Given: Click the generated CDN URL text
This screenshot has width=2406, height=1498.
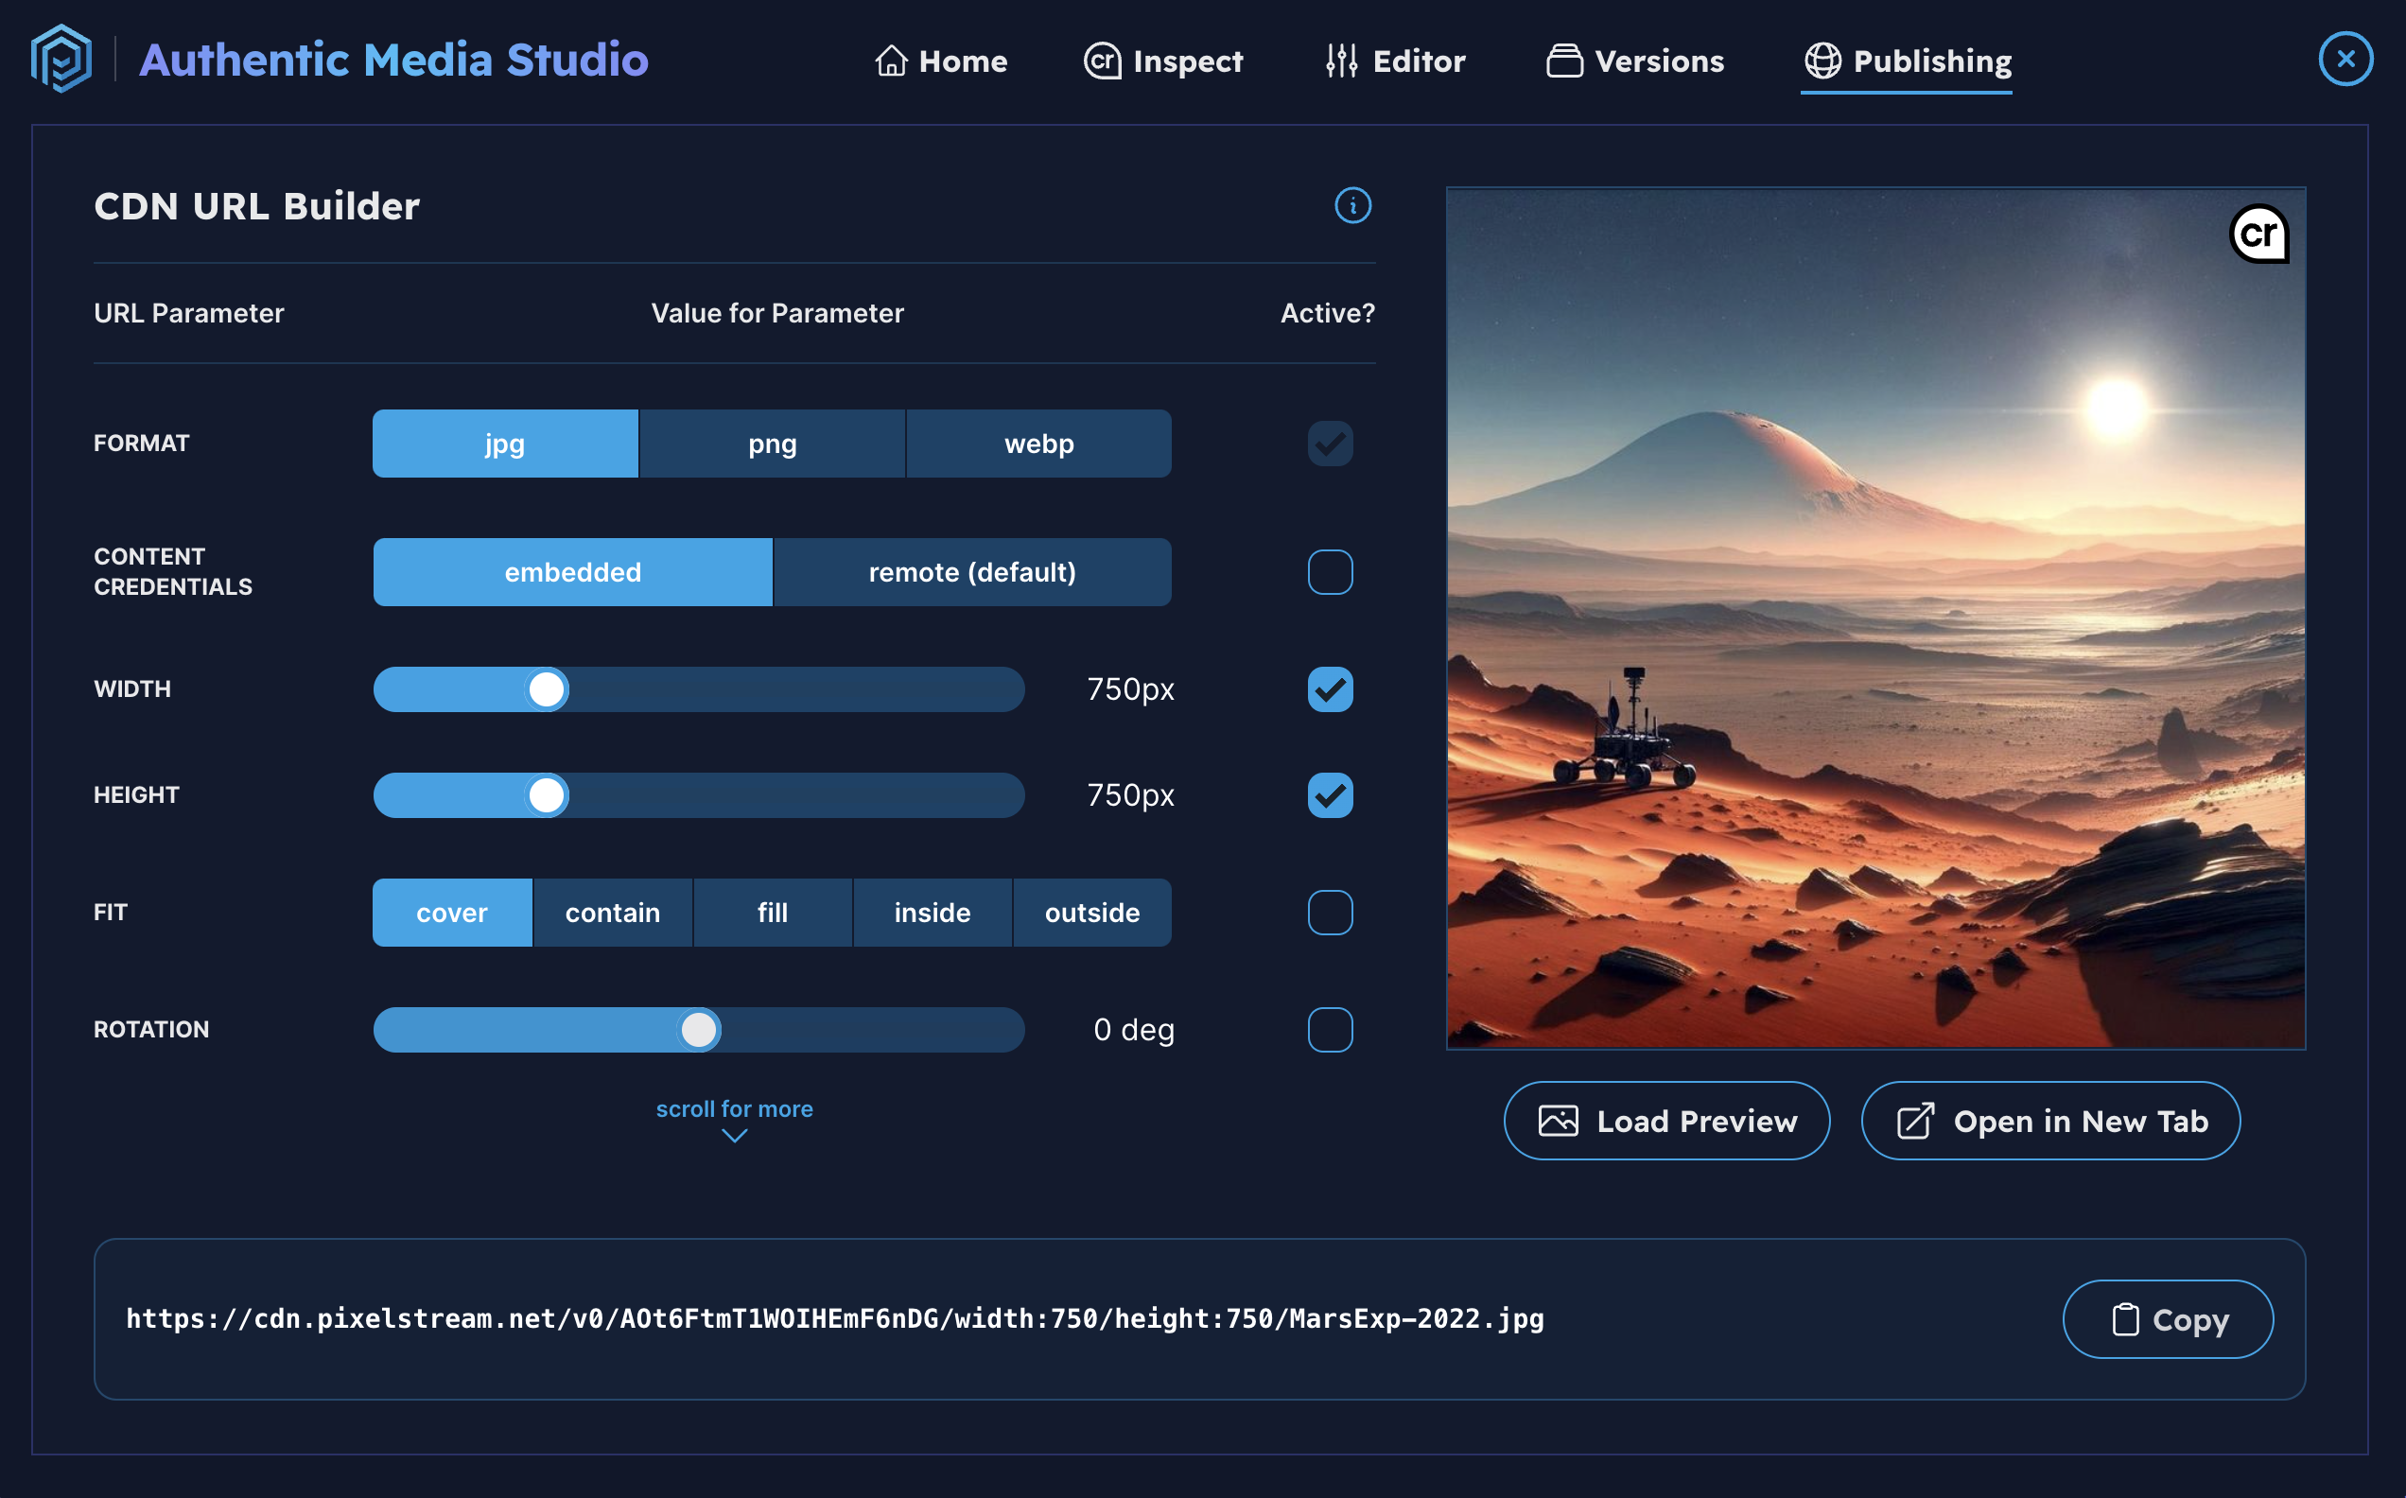Looking at the screenshot, I should [835, 1318].
